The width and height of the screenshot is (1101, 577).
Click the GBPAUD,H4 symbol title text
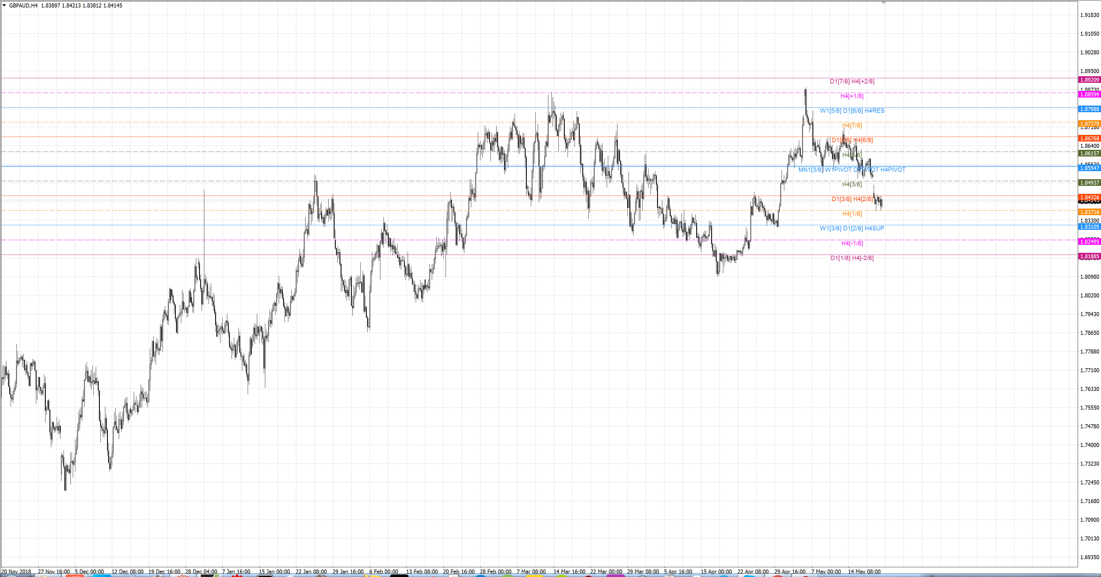point(24,5)
